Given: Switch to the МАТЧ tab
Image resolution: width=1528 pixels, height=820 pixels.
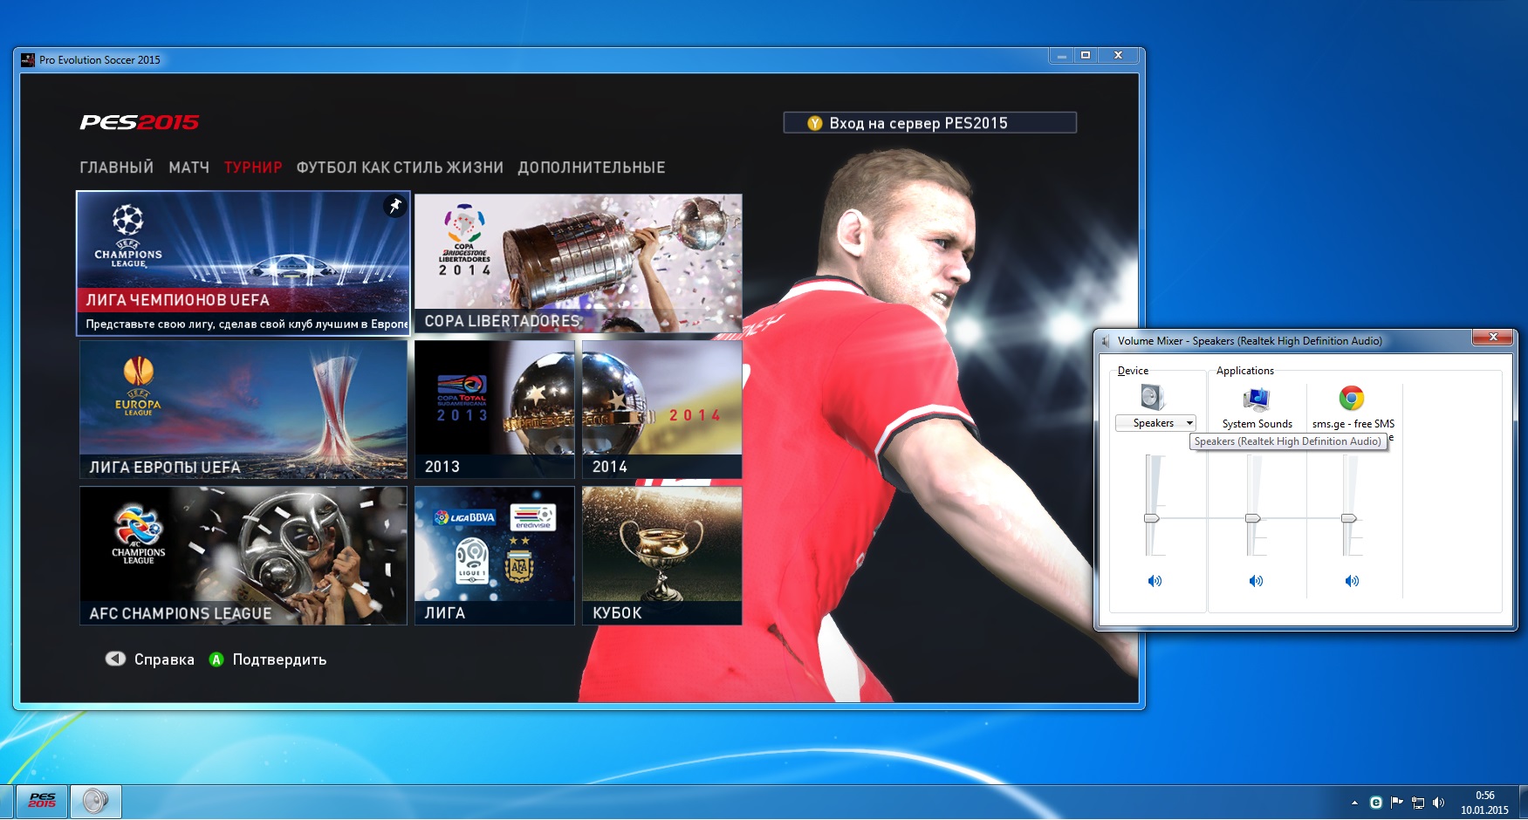Looking at the screenshot, I should coord(188,167).
